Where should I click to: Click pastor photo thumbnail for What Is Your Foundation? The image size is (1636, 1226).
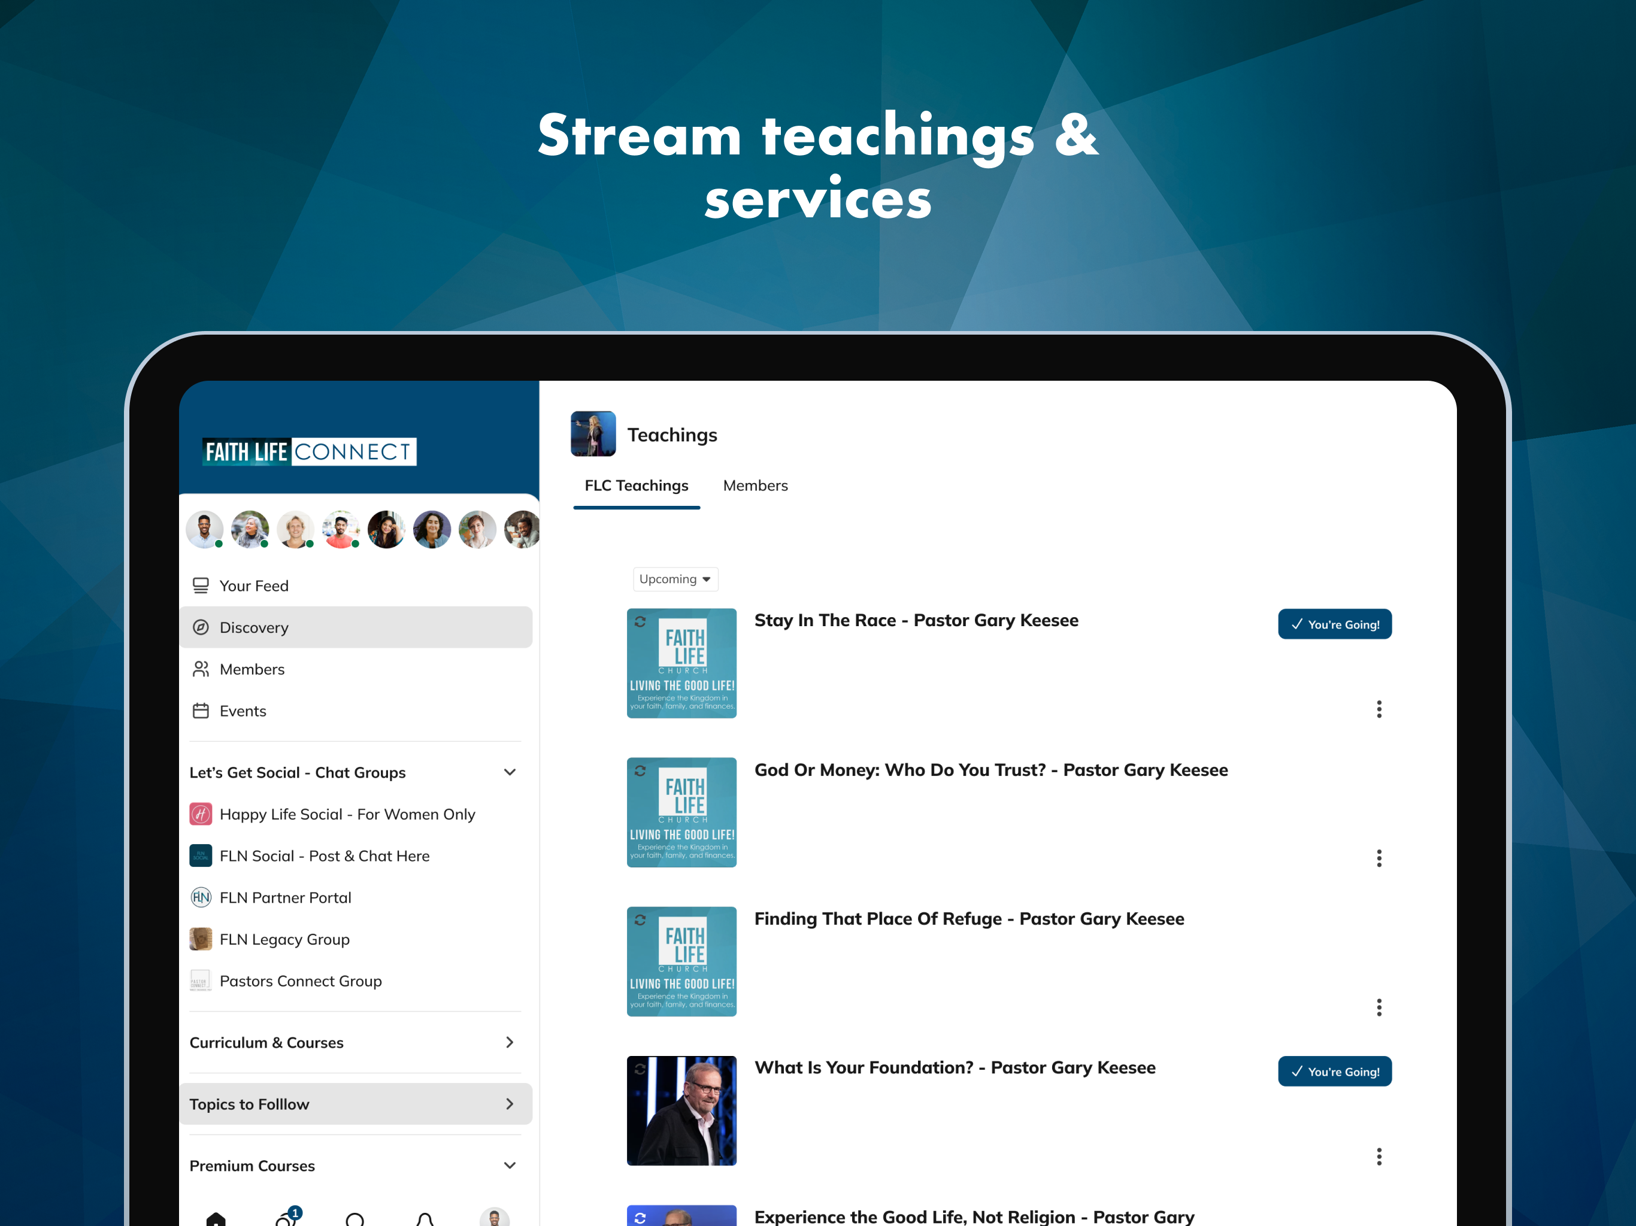(x=681, y=1110)
